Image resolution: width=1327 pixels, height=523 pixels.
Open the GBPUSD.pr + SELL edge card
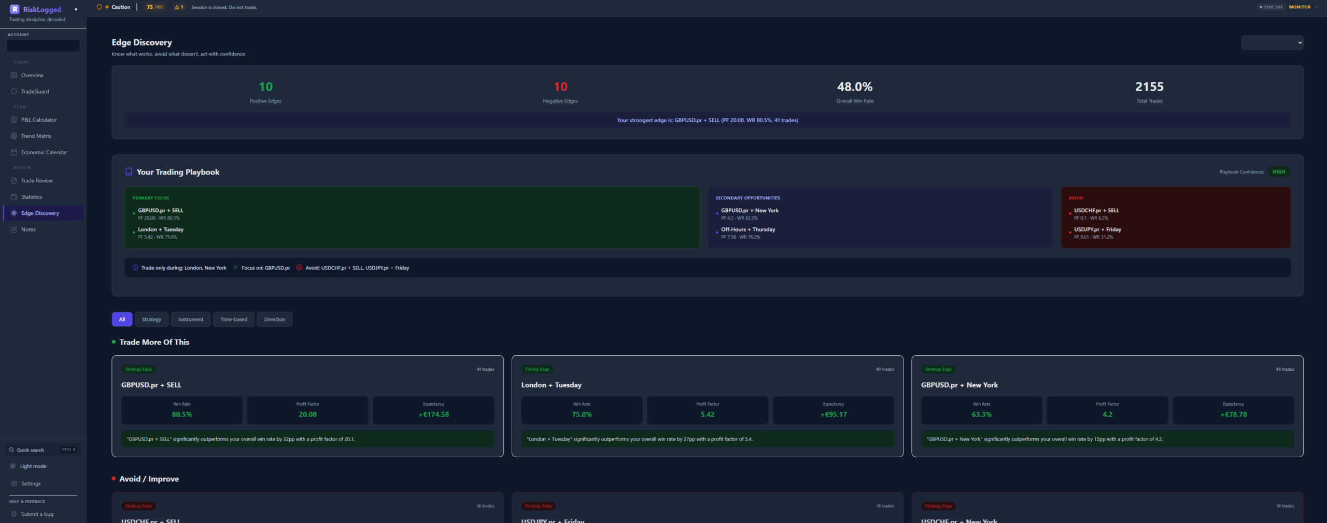coord(307,406)
